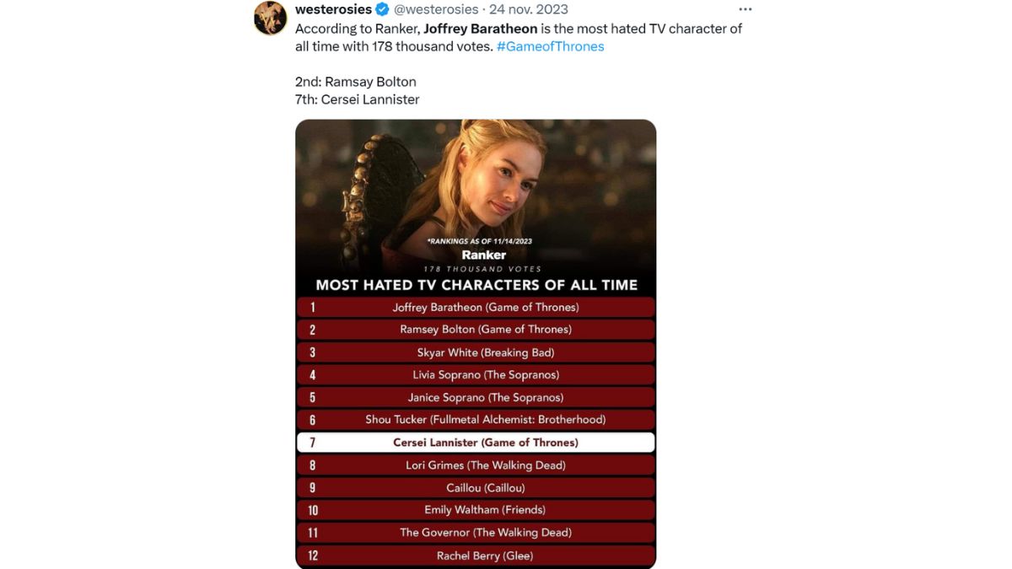Click the westerosies display name
Image resolution: width=1012 pixels, height=569 pixels.
point(333,9)
